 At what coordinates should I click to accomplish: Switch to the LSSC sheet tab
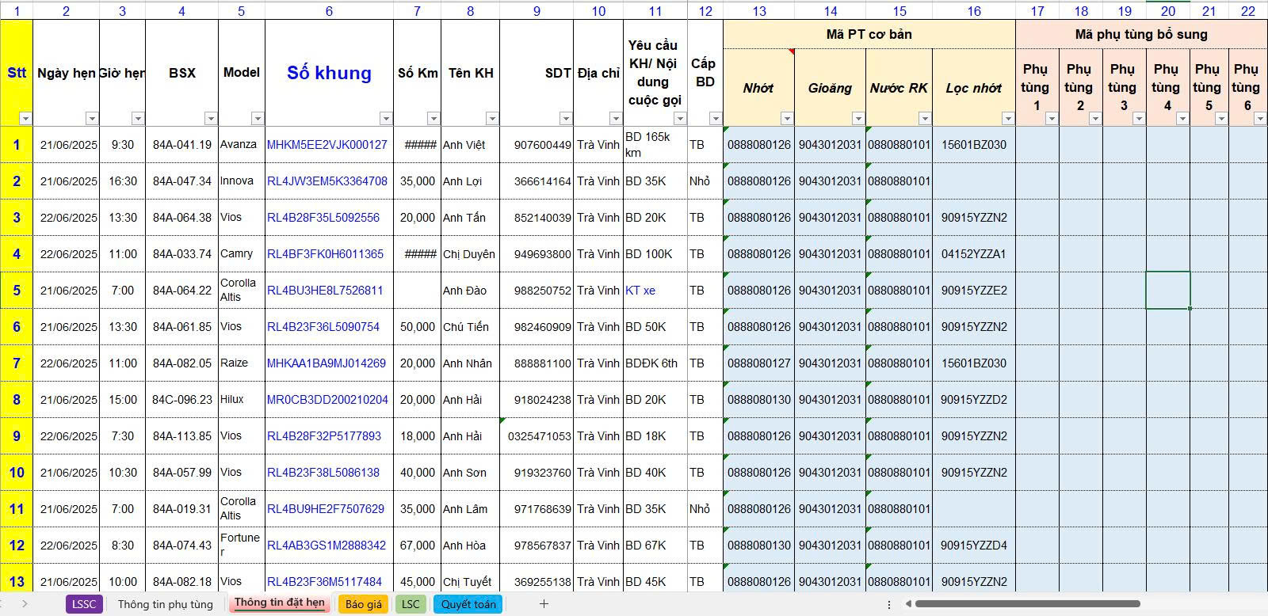[x=84, y=604]
